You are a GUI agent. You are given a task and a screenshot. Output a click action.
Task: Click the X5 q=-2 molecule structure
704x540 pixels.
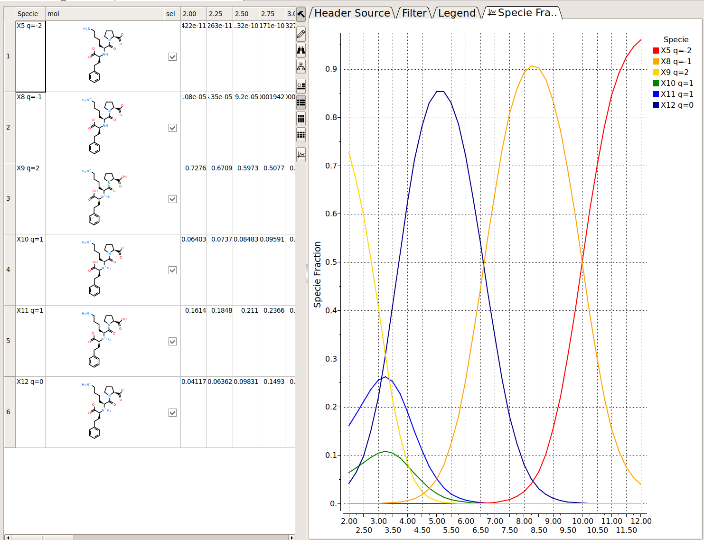coord(104,55)
